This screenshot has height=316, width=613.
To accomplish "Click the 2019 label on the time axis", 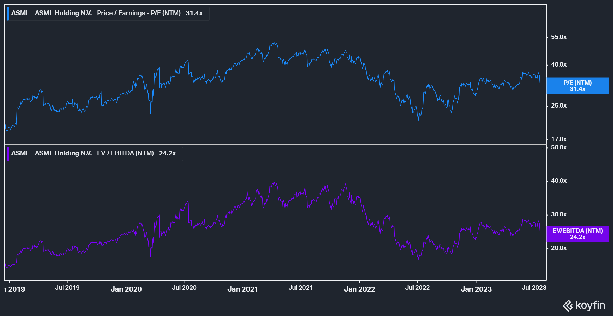I will (x=15, y=289).
